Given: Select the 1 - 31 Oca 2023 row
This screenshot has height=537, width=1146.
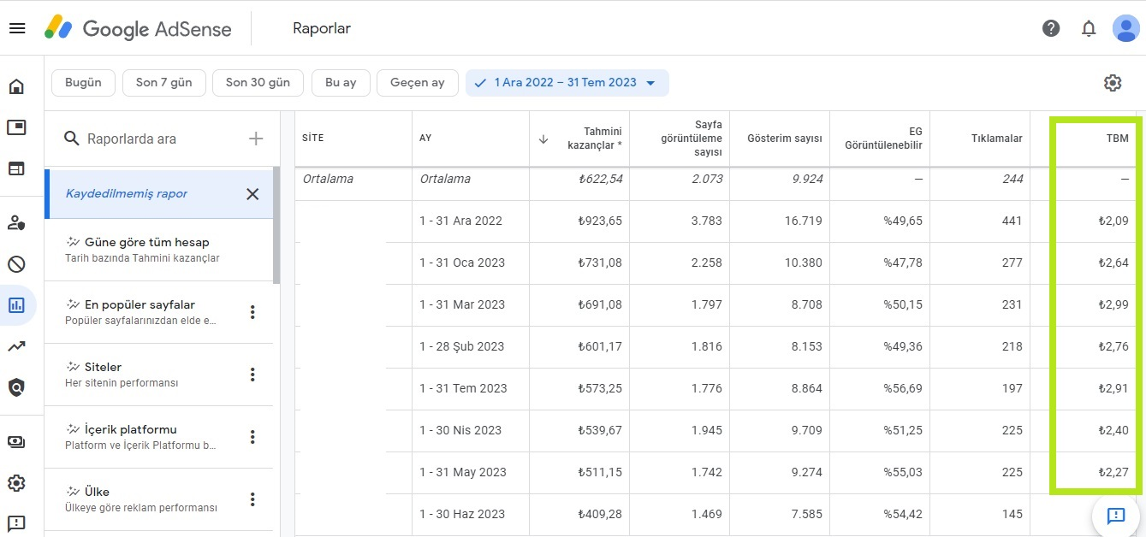Looking at the screenshot, I should pos(717,263).
